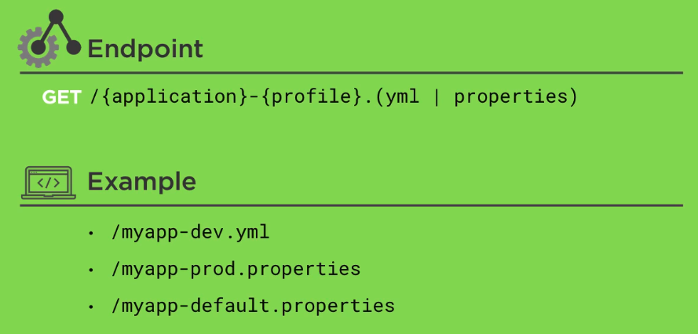Click the Endpoint heading text
This screenshot has height=334, width=698.
click(x=145, y=49)
